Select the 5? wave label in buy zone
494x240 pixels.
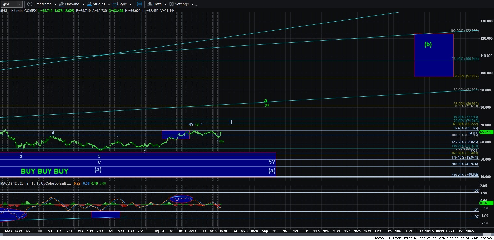pyautogui.click(x=272, y=162)
